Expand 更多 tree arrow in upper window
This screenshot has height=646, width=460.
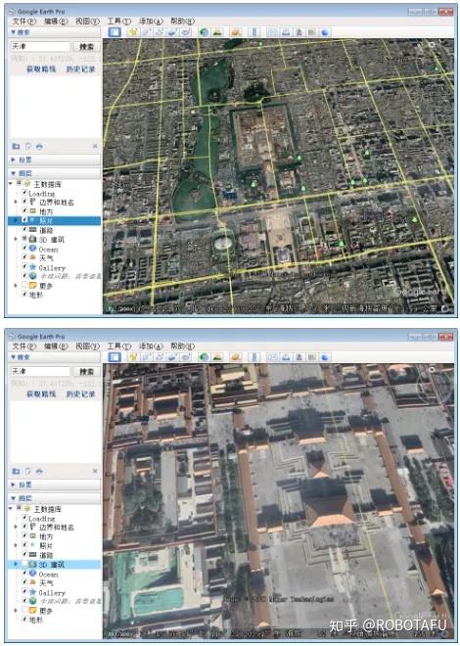click(x=16, y=285)
